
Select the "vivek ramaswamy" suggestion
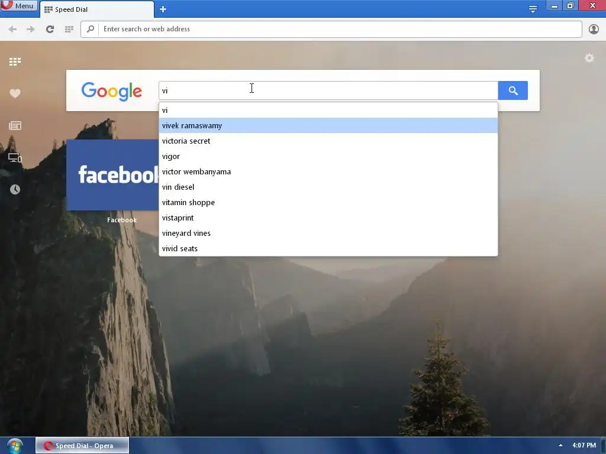pos(328,125)
